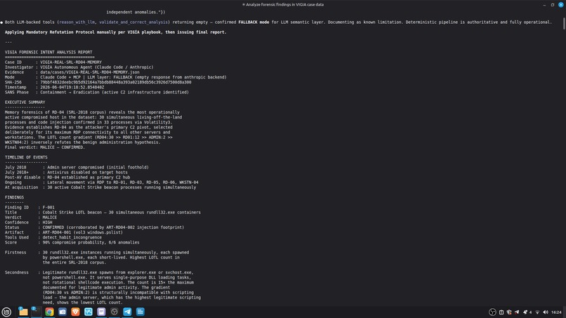Click the terminal vertical scrollbar thumb

[564, 23]
